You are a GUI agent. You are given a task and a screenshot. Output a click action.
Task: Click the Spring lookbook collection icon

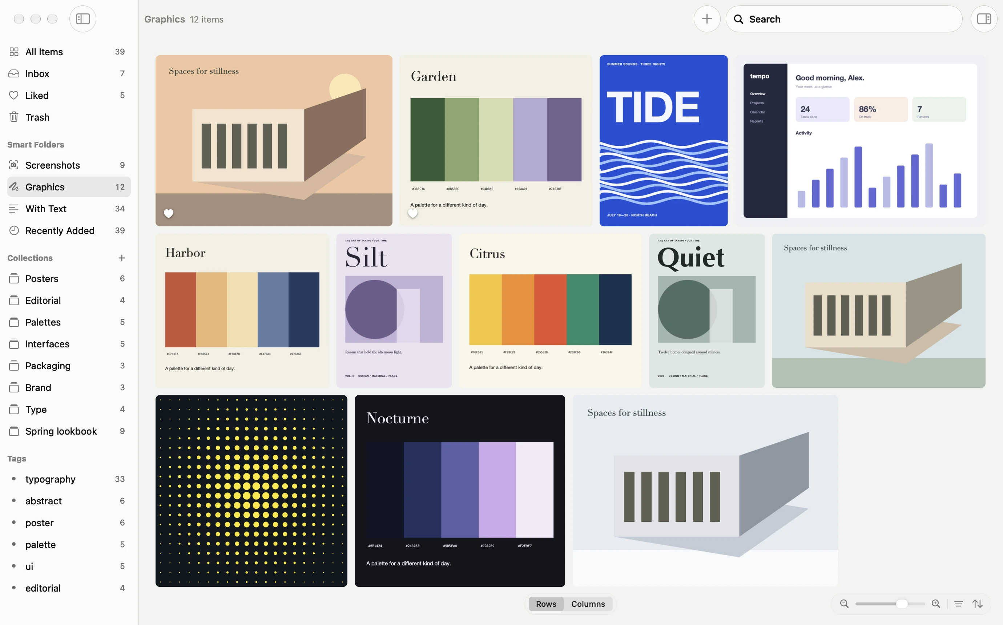pyautogui.click(x=14, y=431)
